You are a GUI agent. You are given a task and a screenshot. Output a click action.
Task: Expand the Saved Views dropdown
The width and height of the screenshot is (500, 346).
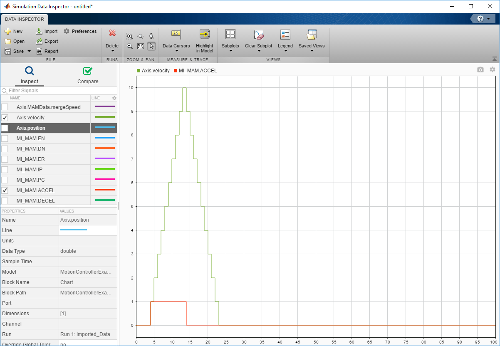point(311,51)
